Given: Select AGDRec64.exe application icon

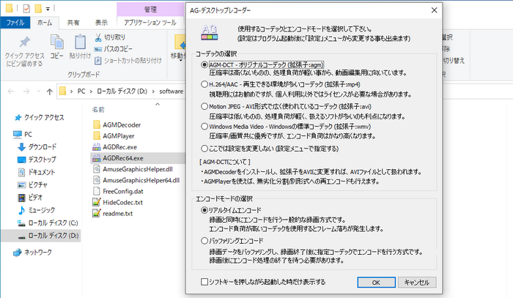Looking at the screenshot, I should click(97, 158).
